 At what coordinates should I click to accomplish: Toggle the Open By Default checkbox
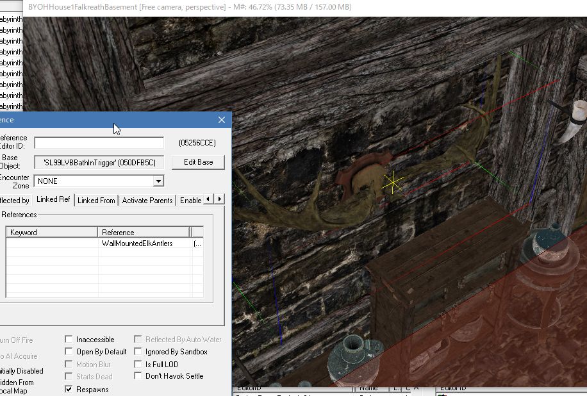(x=69, y=352)
